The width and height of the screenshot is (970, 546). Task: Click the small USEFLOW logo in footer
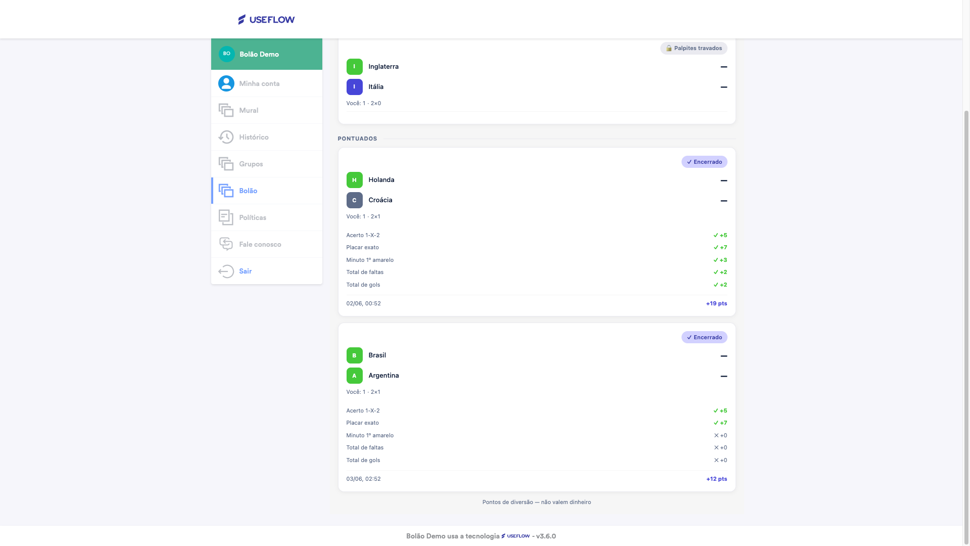coord(515,536)
